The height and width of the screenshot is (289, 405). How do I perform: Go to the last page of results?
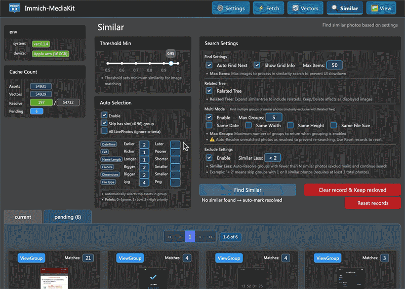pos(210,237)
